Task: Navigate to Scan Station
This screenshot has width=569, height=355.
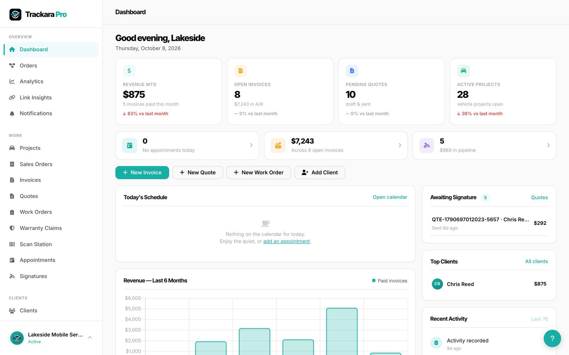Action: coord(51,244)
